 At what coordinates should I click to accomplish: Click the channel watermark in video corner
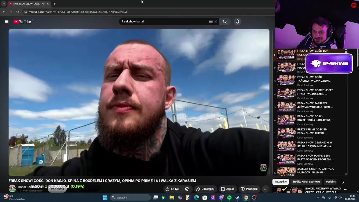[263, 168]
